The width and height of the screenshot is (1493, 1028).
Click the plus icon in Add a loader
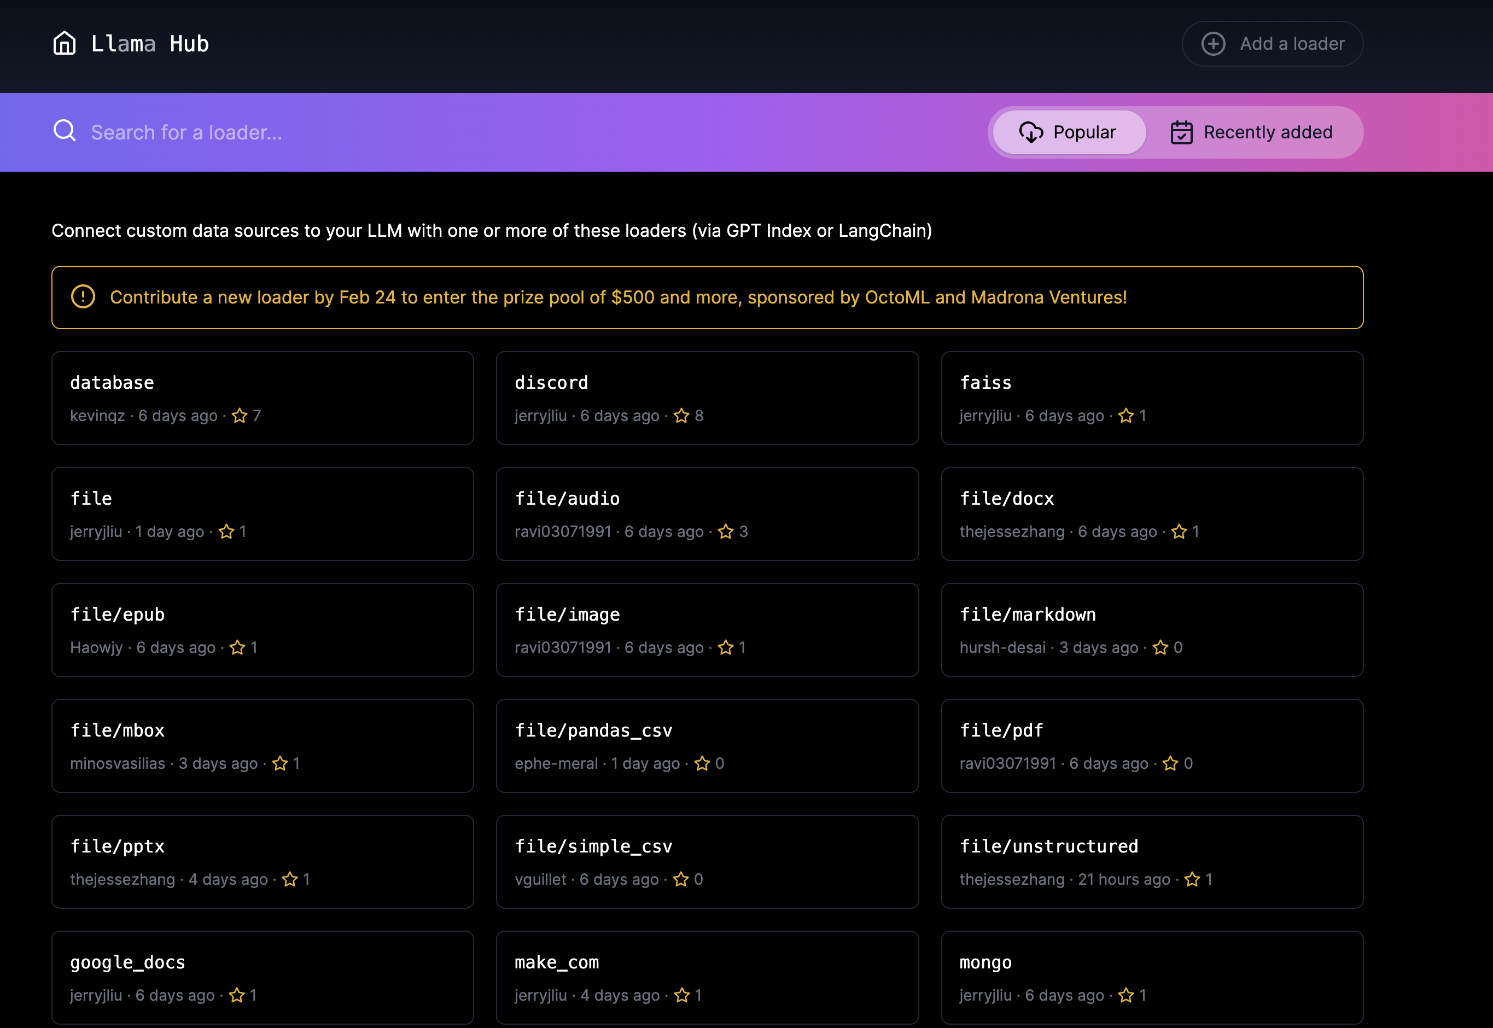[x=1213, y=44]
